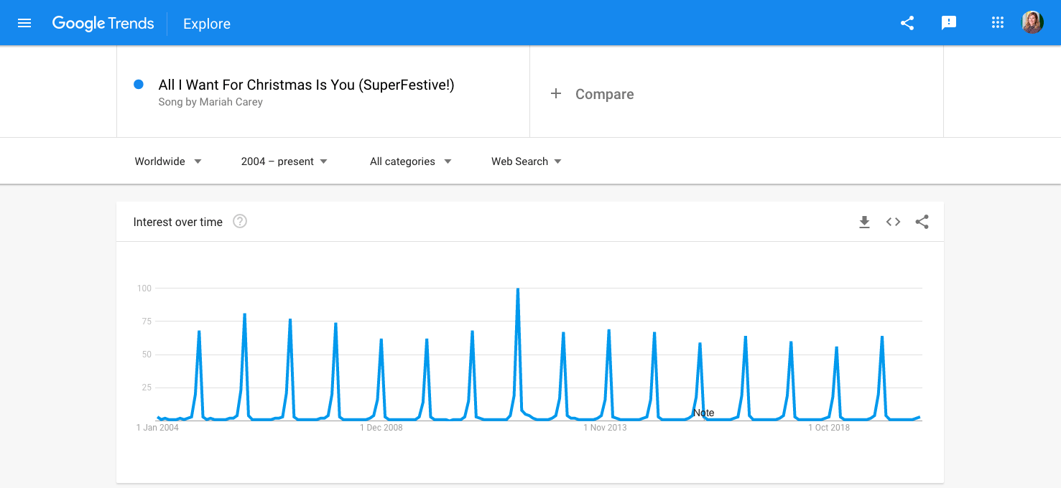Click the Note marker on the chart
This screenshot has height=488, width=1061.
point(704,413)
